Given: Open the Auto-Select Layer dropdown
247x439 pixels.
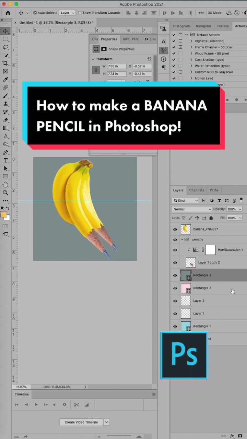Looking at the screenshot, I should point(67,13).
